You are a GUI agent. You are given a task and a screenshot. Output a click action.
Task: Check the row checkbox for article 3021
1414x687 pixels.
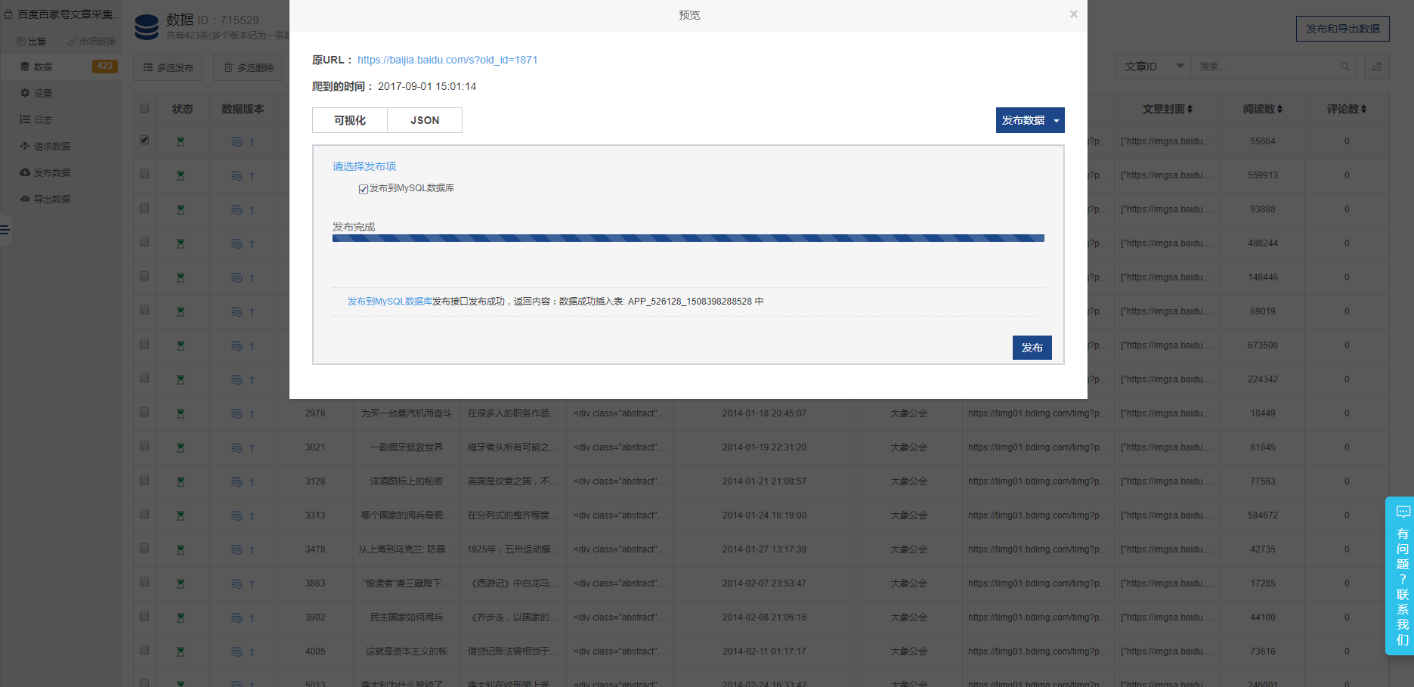pos(144,447)
